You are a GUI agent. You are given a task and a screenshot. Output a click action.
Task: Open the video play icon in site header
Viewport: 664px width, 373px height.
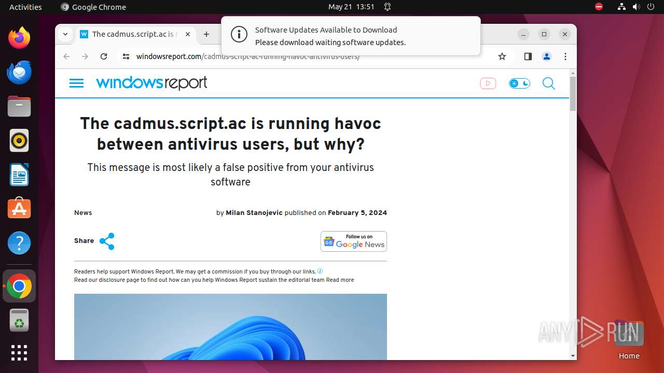pos(488,83)
